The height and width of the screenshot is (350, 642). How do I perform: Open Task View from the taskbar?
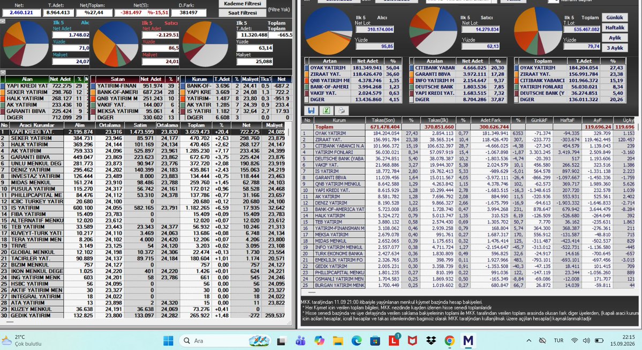pos(281,340)
